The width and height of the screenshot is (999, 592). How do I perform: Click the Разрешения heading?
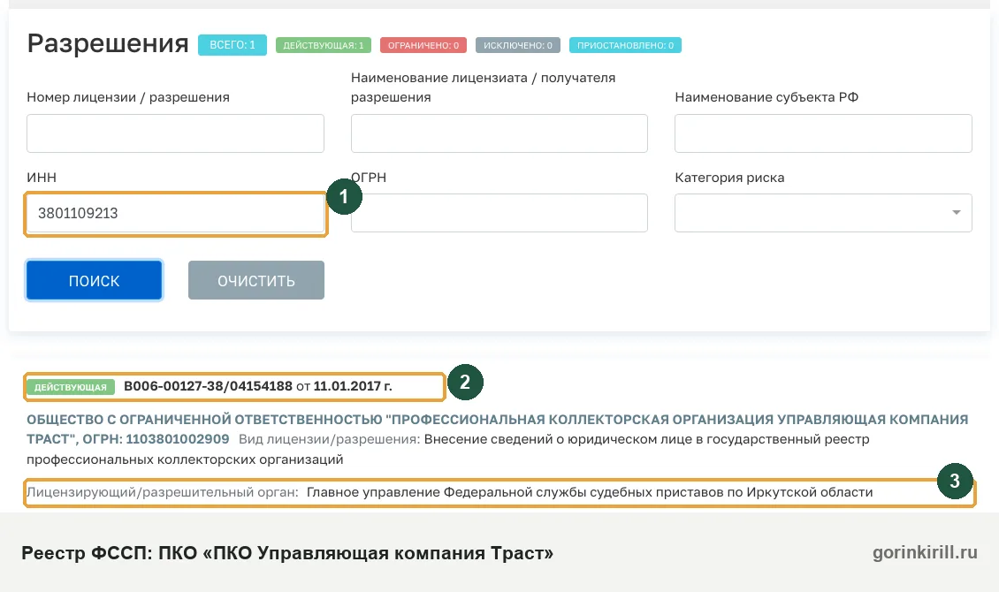108,43
